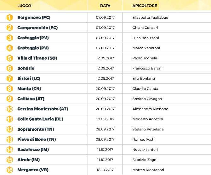Image resolution: width=211 pixels, height=175 pixels.
Task: Select the number 5 hexagon icon
Action: pyautogui.click(x=10, y=58)
